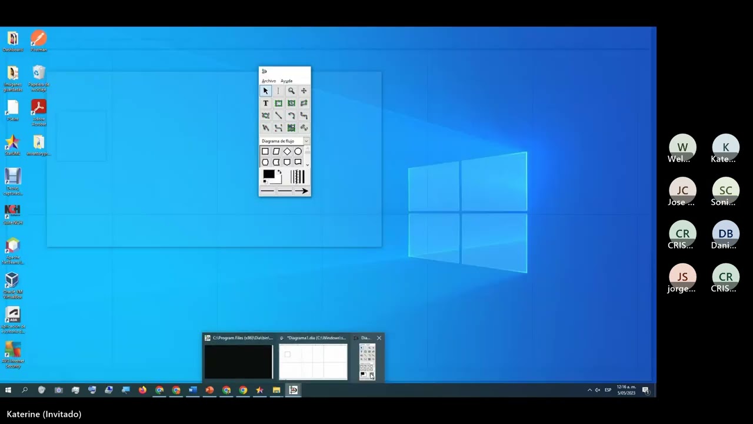Open the StarUML desktop shortcut

pyautogui.click(x=12, y=145)
